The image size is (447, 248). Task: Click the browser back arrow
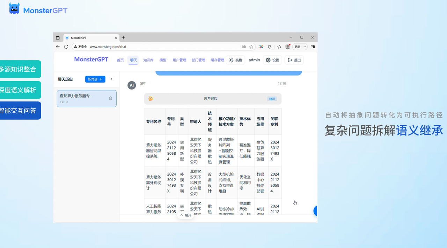58,47
